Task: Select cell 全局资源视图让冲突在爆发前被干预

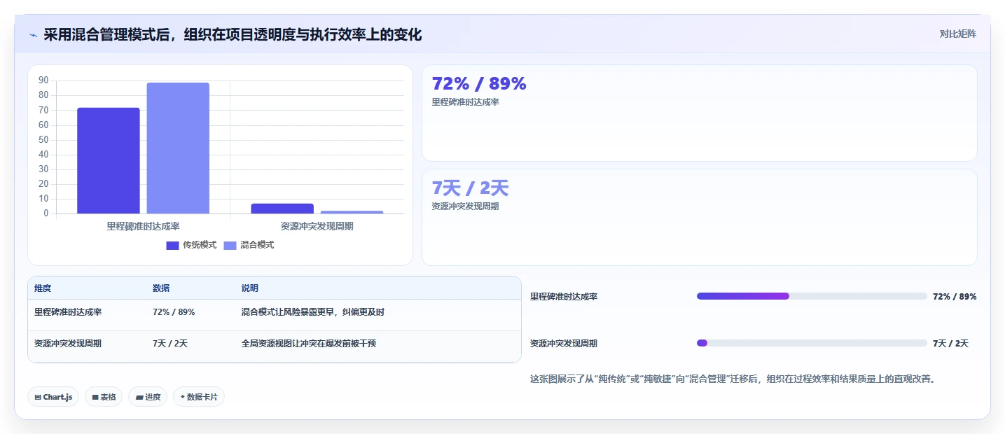Action: click(309, 344)
